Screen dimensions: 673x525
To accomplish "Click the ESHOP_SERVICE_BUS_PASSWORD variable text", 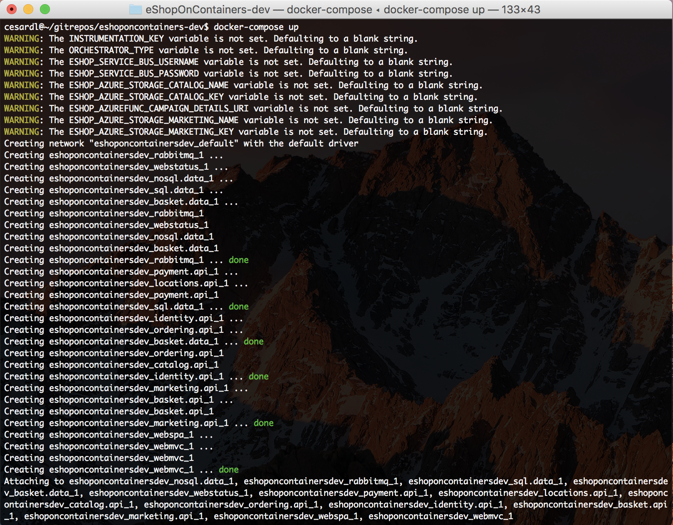I will [134, 74].
